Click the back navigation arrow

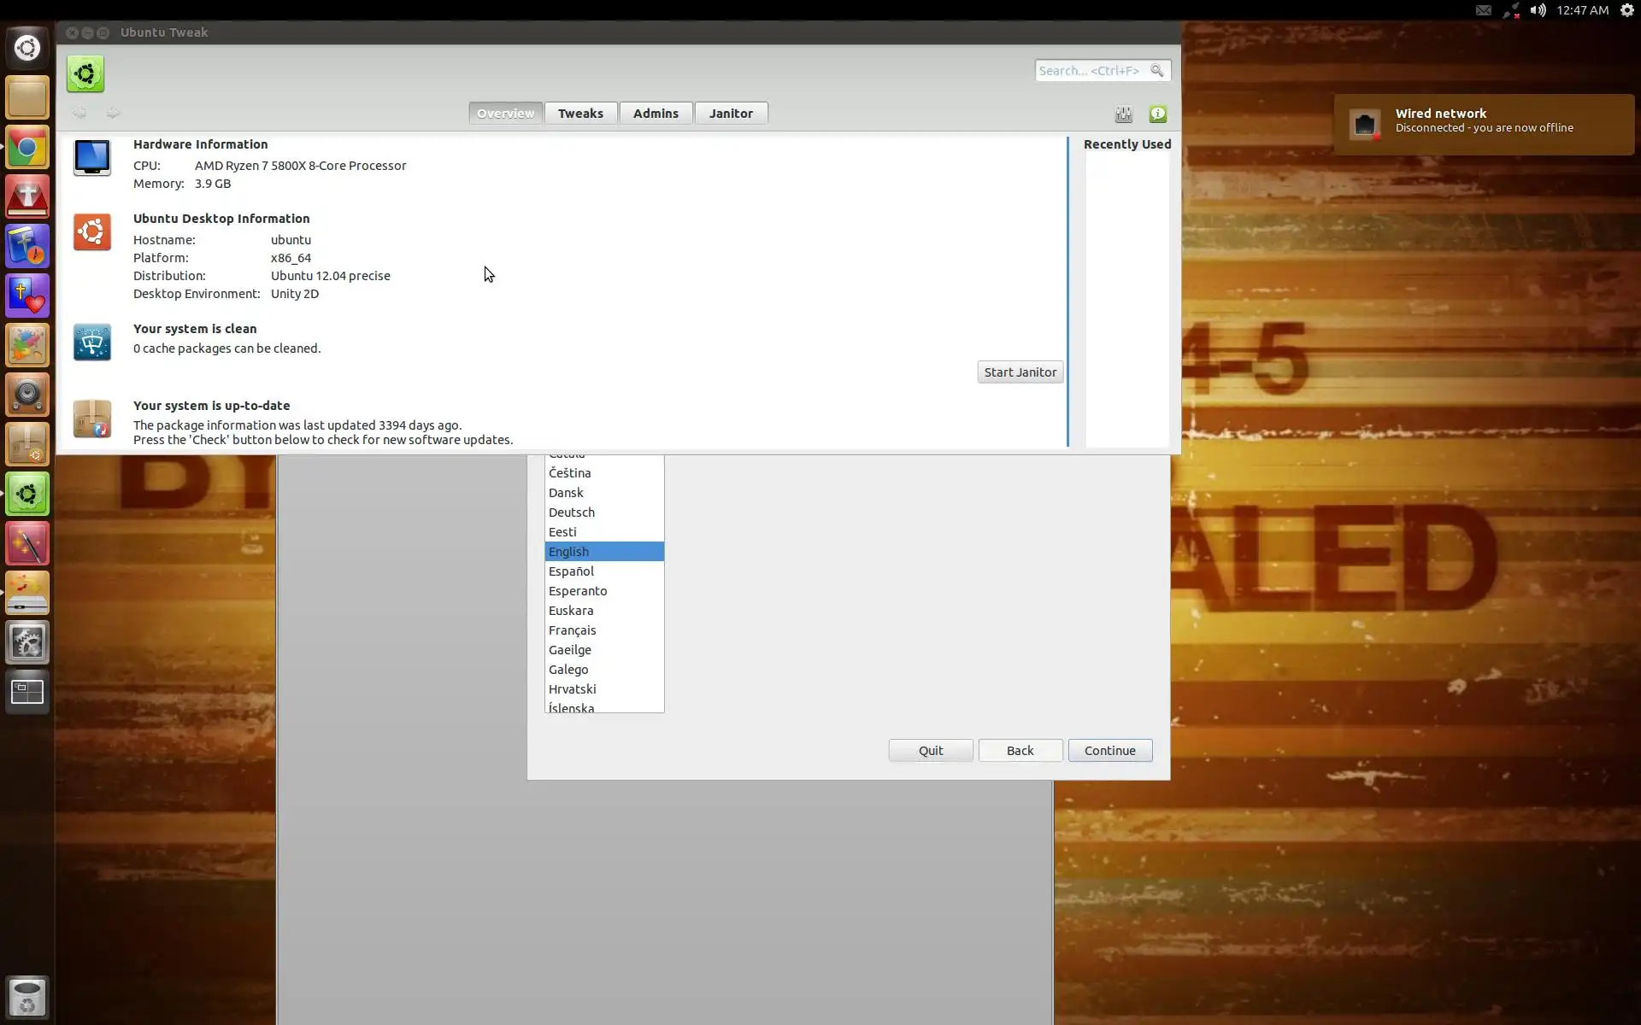79,113
